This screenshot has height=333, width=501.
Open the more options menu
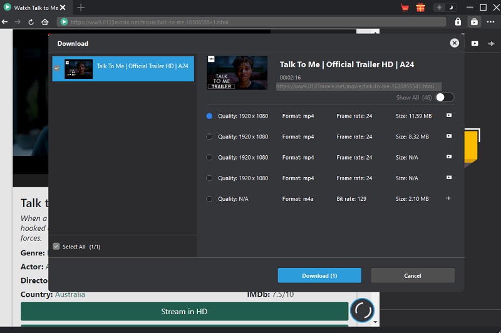coord(490,22)
